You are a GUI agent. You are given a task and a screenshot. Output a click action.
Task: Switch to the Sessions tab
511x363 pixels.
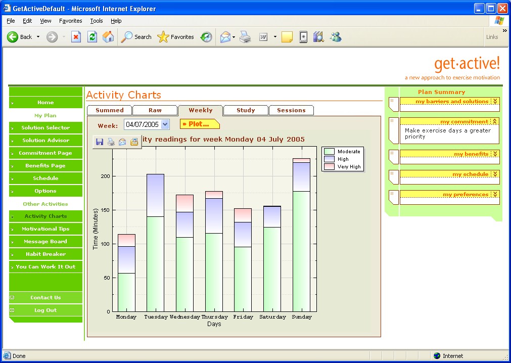click(x=291, y=110)
